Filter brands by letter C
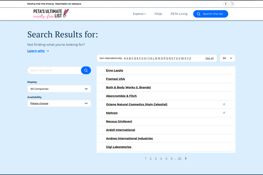The width and height of the screenshot is (263, 175). coord(132,58)
